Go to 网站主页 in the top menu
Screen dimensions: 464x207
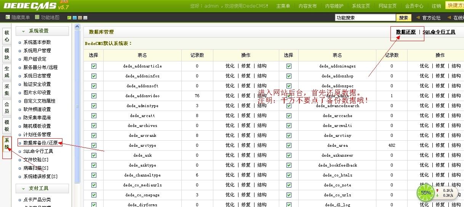click(387, 6)
